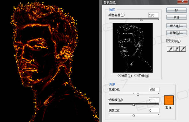This screenshot has height=122, width=189.
Task: Select the subtract-from-sample eyedropper tool
Action: [183, 49]
